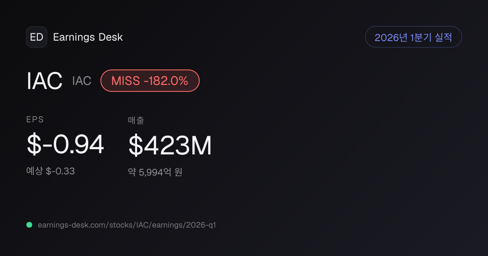Select the 2026년 1분기 실적 pill
Screen dimensions: 488x256
[x=413, y=37]
